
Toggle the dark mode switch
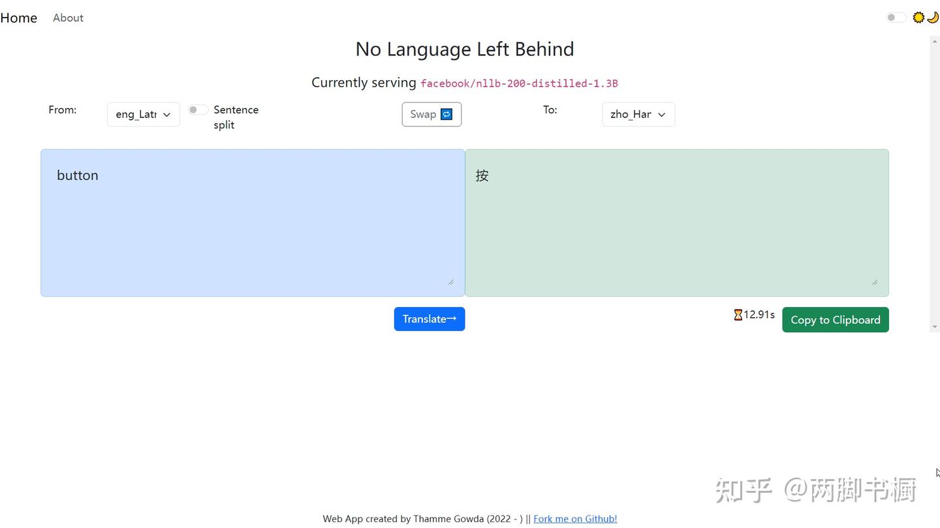(x=896, y=18)
